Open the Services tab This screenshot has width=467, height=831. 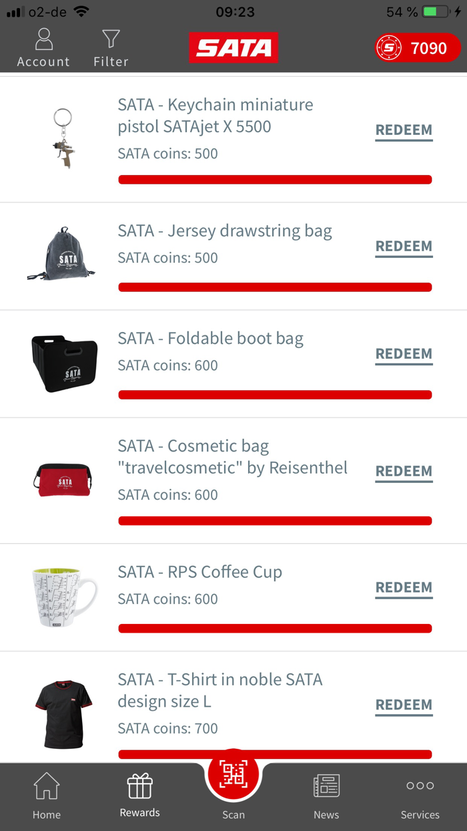[420, 796]
